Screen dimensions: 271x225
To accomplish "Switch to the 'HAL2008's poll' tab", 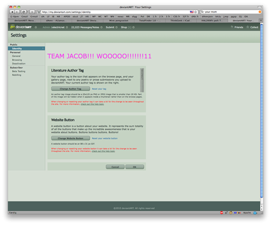I will tap(213, 20).
